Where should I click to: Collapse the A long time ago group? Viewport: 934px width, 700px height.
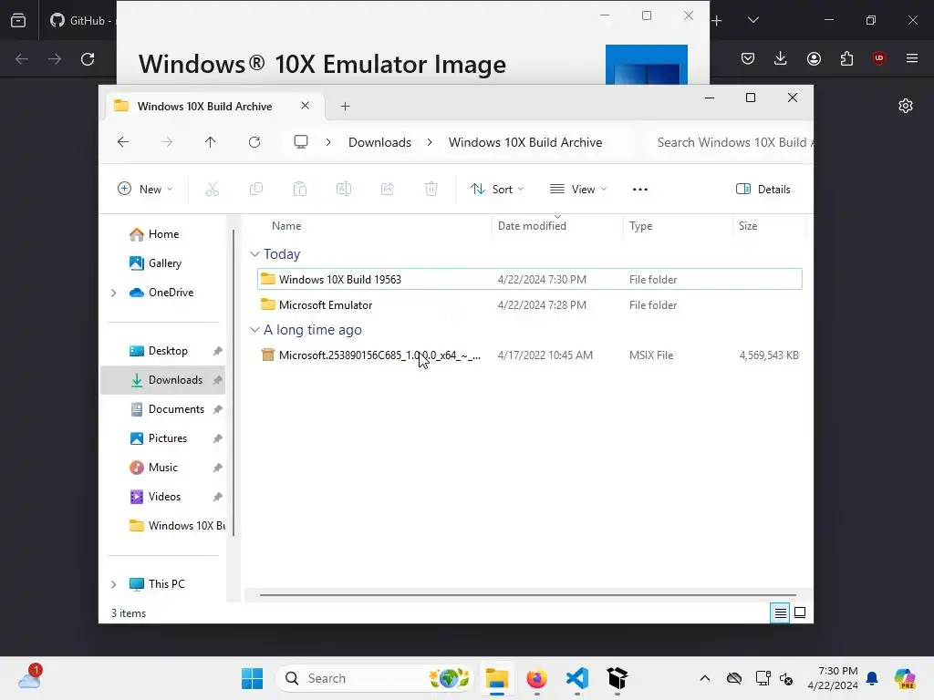tap(254, 330)
